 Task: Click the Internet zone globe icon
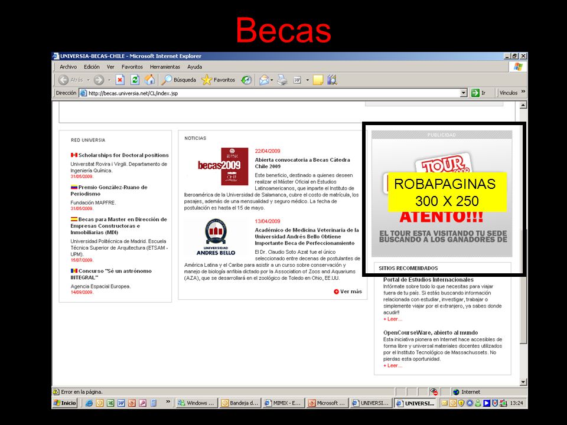click(456, 392)
